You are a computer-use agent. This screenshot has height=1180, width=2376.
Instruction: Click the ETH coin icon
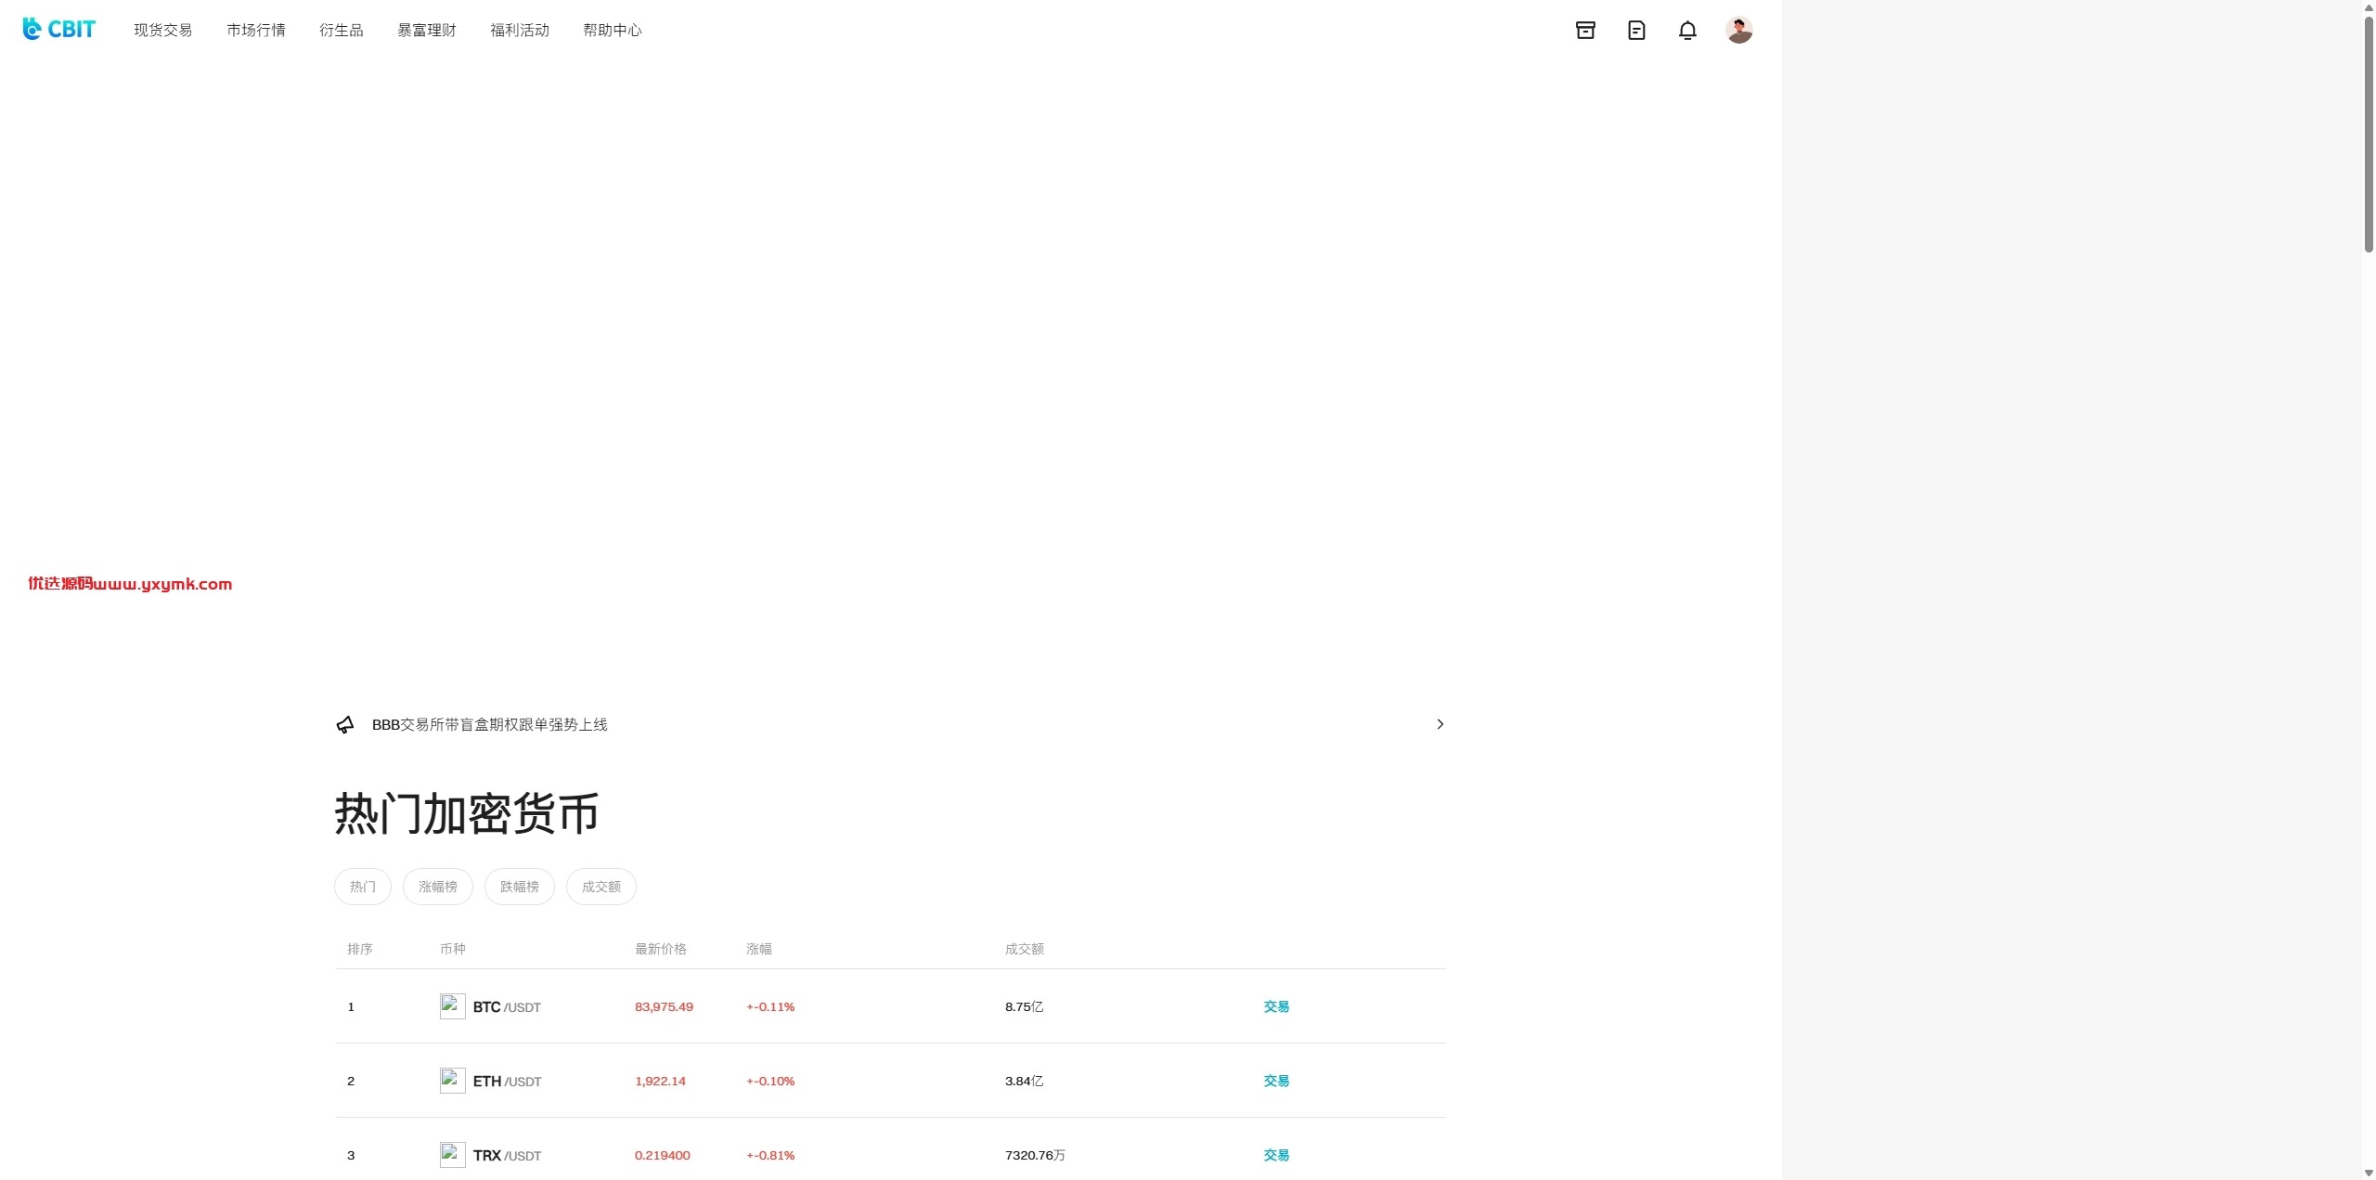point(453,1081)
